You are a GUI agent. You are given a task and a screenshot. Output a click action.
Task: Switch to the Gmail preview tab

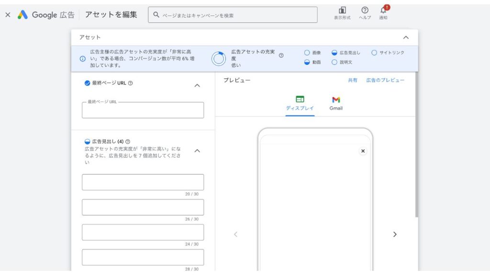[x=335, y=103]
